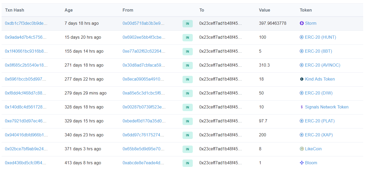365x174 pixels.
Task: Open transaction hash 0xe7921d0d97ec46
Action: pos(26,121)
